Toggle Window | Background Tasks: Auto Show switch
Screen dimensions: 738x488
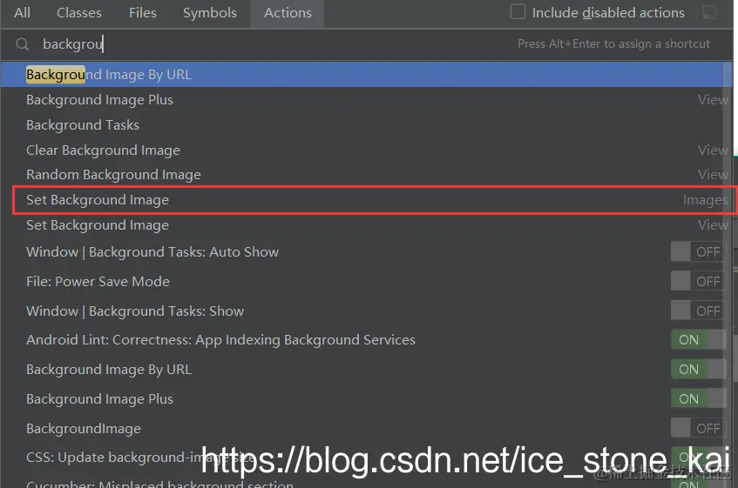point(699,251)
